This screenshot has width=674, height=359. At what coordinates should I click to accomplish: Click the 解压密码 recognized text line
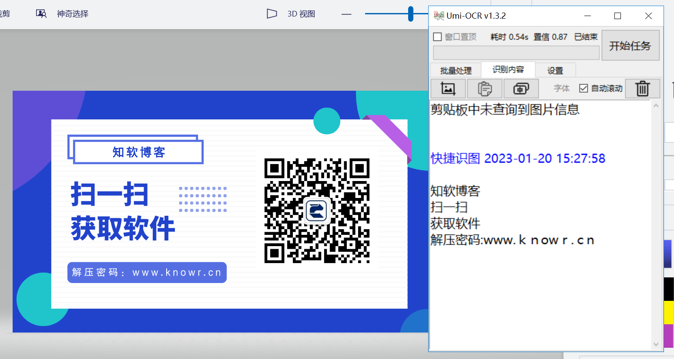(x=512, y=240)
